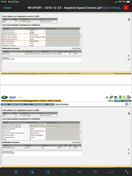Close the PDF preview
Image resolution: width=132 pixels, height=176 pixels.
pos(7,8)
